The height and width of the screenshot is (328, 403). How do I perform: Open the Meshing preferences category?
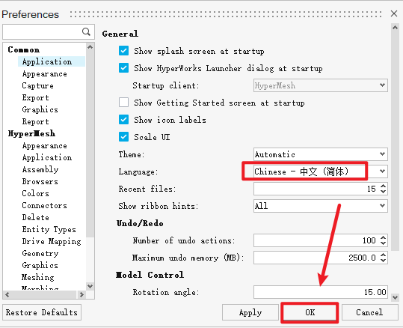[38, 277]
